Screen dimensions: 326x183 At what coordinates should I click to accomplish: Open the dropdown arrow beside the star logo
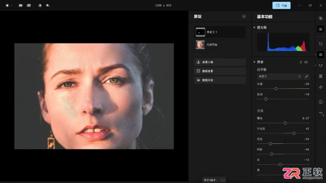tap(12, 6)
